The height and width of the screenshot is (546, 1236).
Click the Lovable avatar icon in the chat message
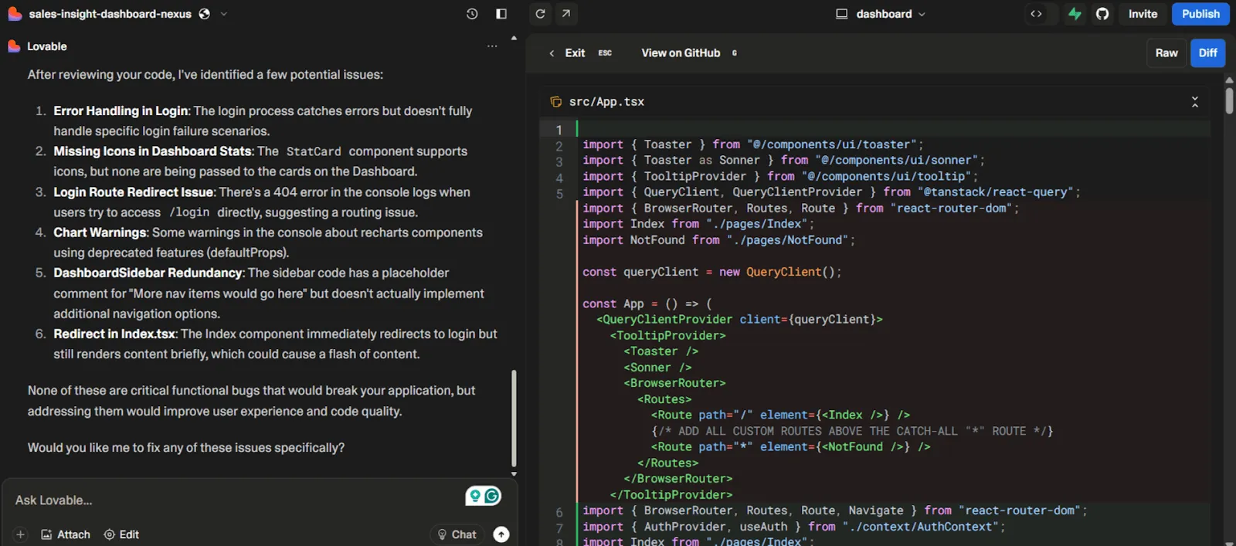click(14, 46)
